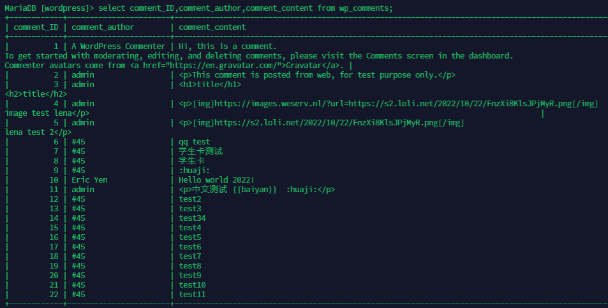
Task: Click the author name Eric Yen
Action: [x=89, y=180]
